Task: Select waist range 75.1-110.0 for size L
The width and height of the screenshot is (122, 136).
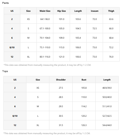Action: click(x=45, y=48)
